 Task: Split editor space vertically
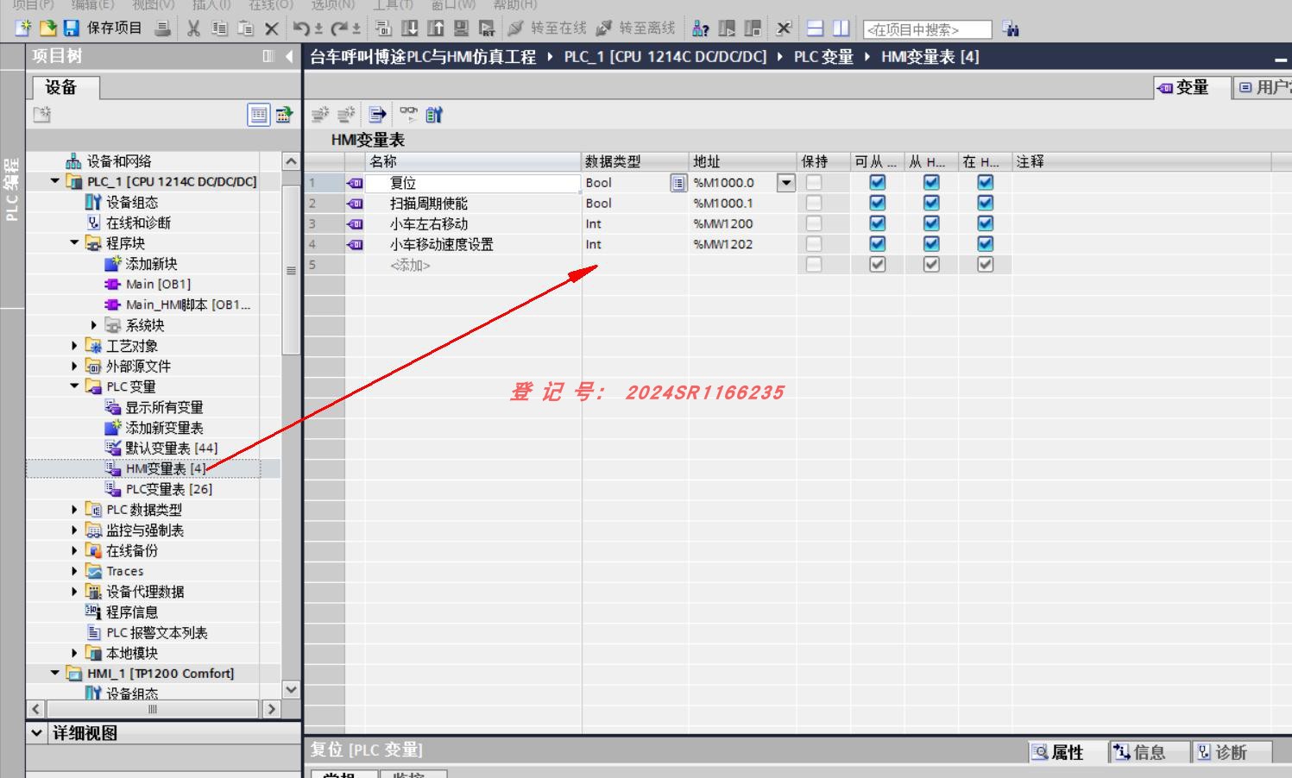pyautogui.click(x=841, y=28)
